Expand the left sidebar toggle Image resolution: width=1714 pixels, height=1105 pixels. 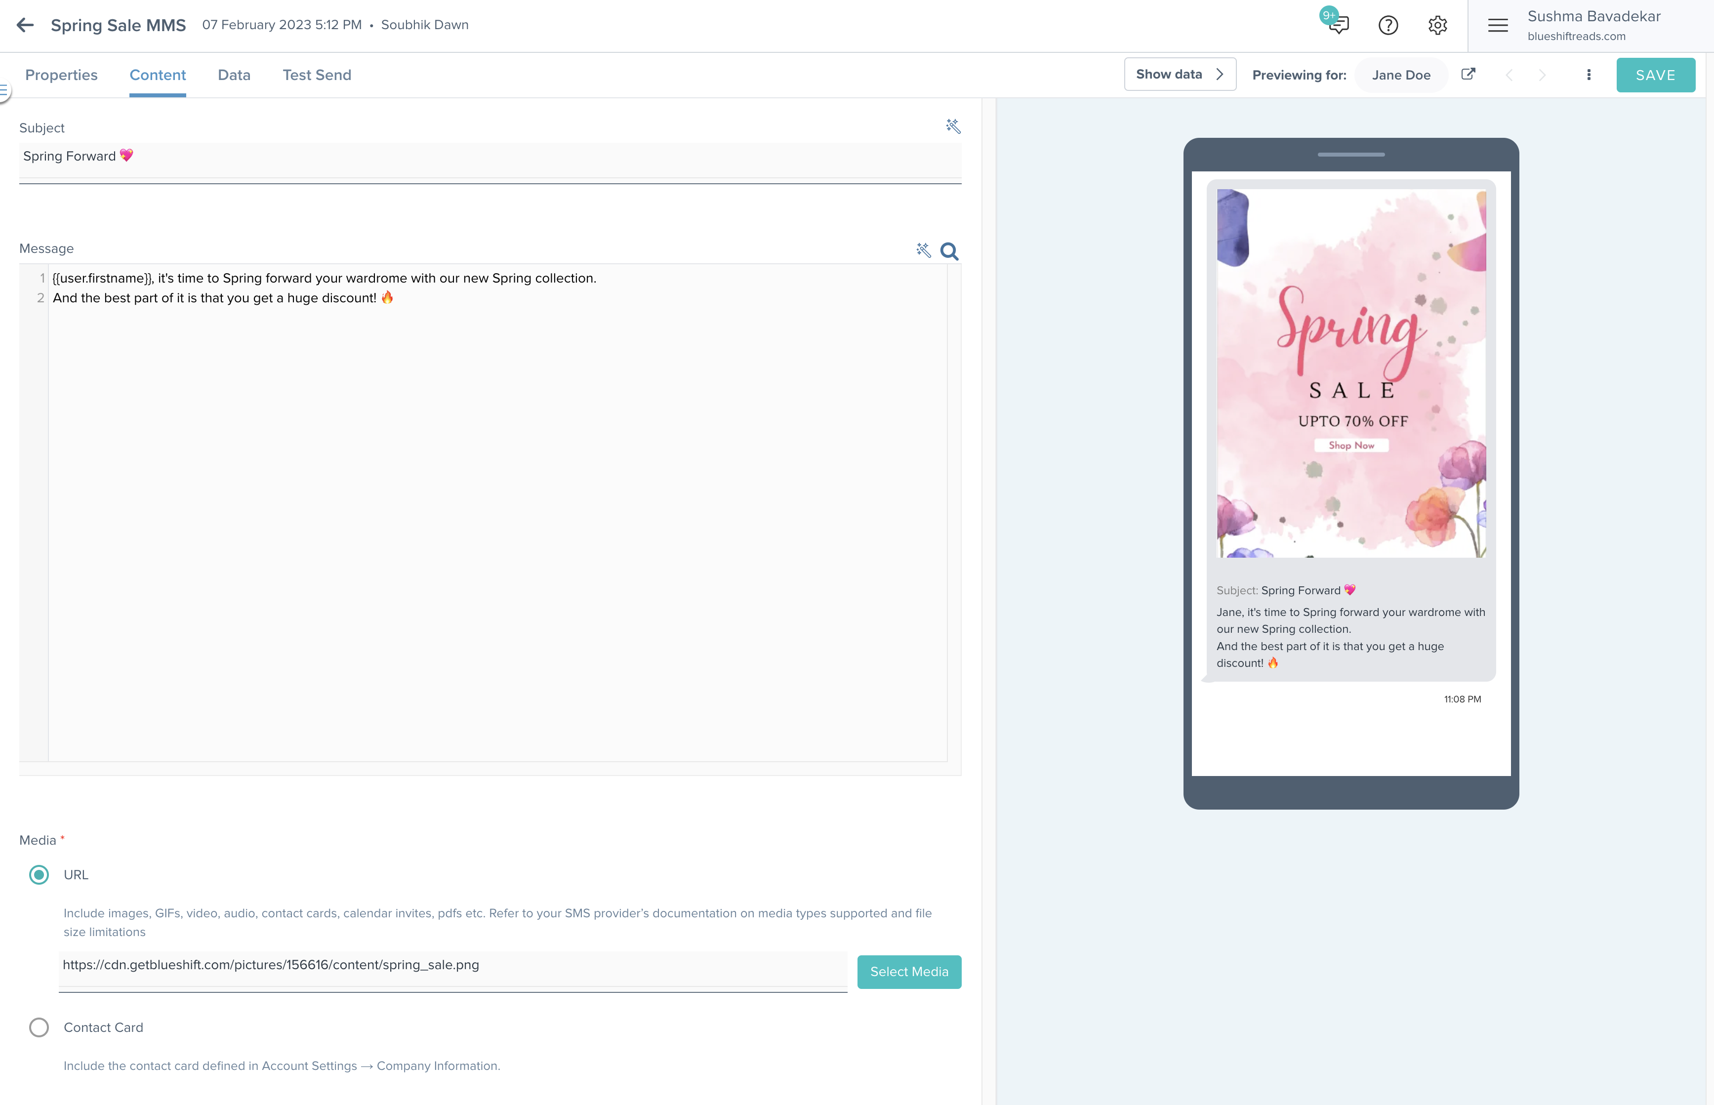point(3,90)
